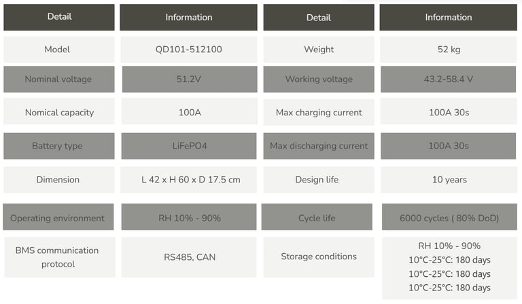Screen dimensions: 522x304
Task: Select the Weight detail cell
Action: point(319,50)
